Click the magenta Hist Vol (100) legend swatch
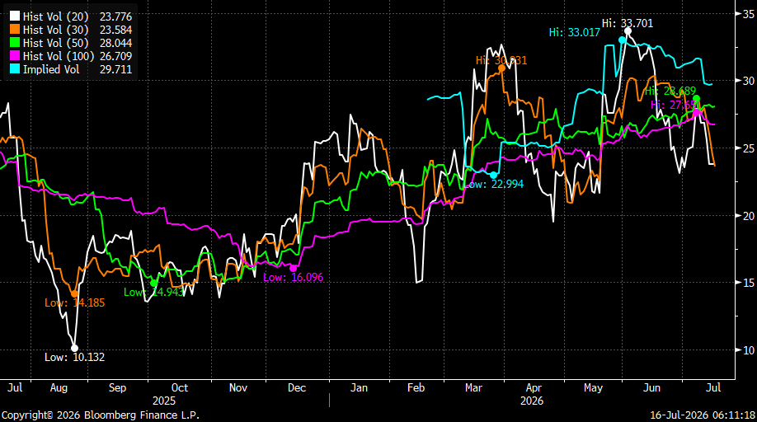This screenshot has width=757, height=422. tap(15, 56)
